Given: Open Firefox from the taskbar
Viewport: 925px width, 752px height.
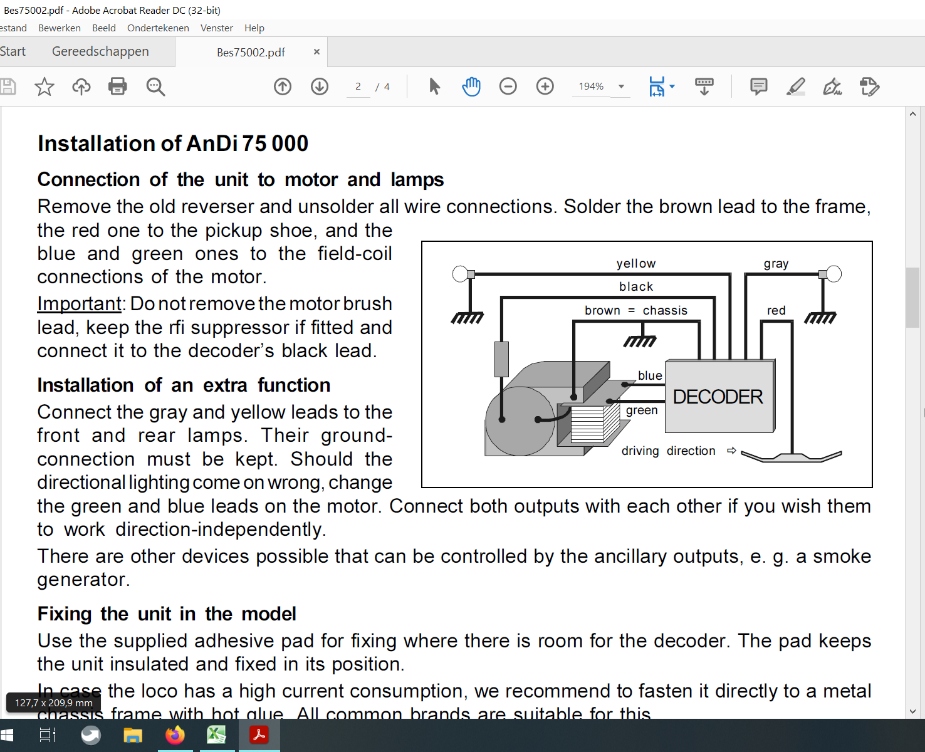Looking at the screenshot, I should click(175, 735).
